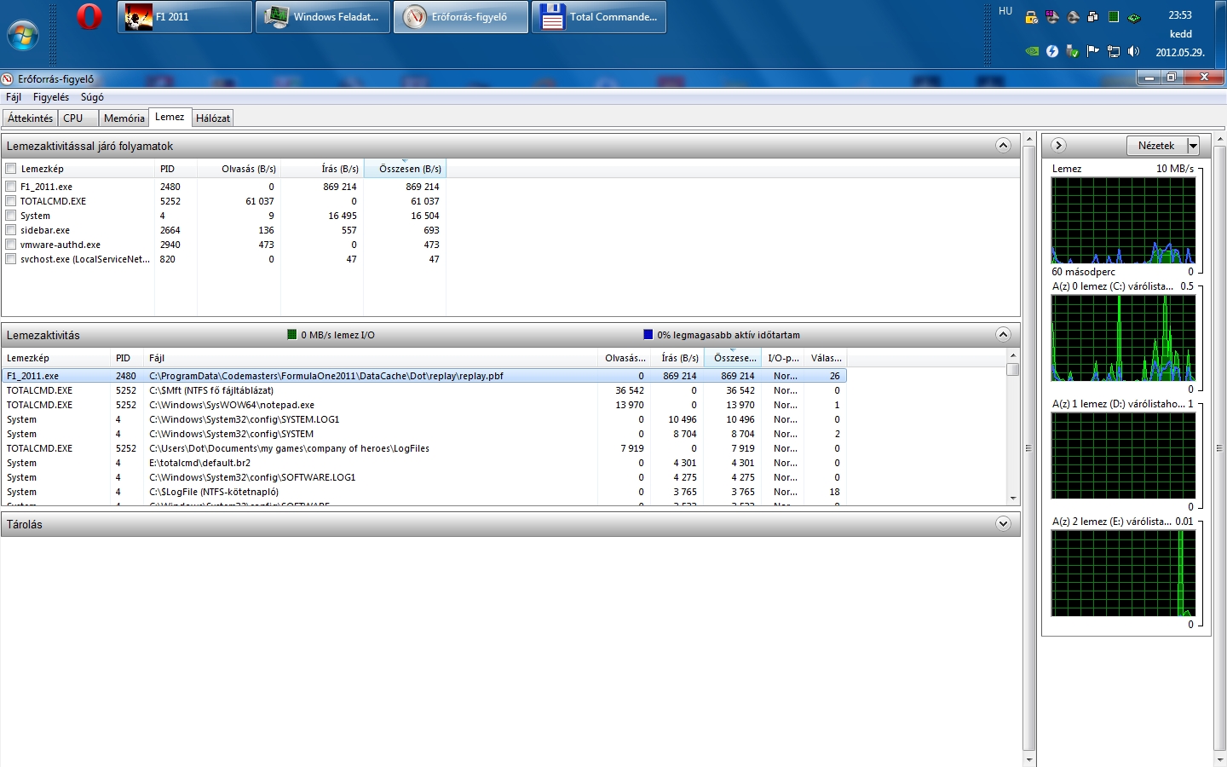Open the Windows Feladat... taskbar button
This screenshot has width=1227, height=767.
click(323, 17)
